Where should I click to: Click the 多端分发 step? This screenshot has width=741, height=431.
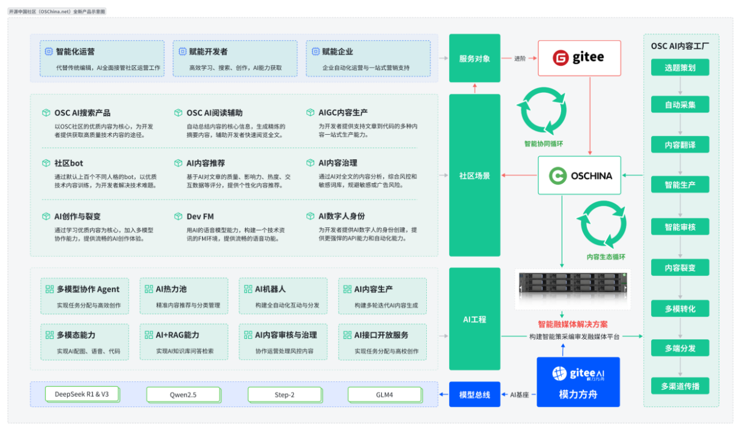(x=680, y=348)
